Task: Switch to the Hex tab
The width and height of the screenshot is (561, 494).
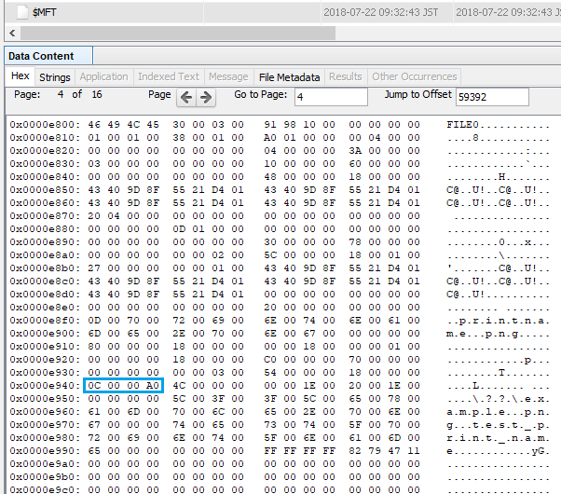Action: tap(21, 76)
